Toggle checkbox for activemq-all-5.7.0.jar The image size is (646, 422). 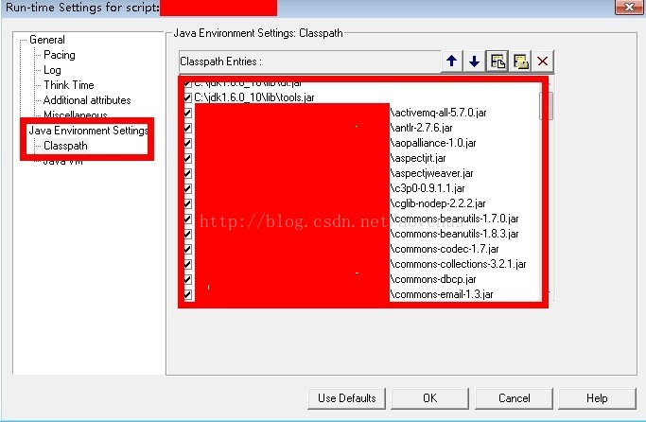coord(188,113)
